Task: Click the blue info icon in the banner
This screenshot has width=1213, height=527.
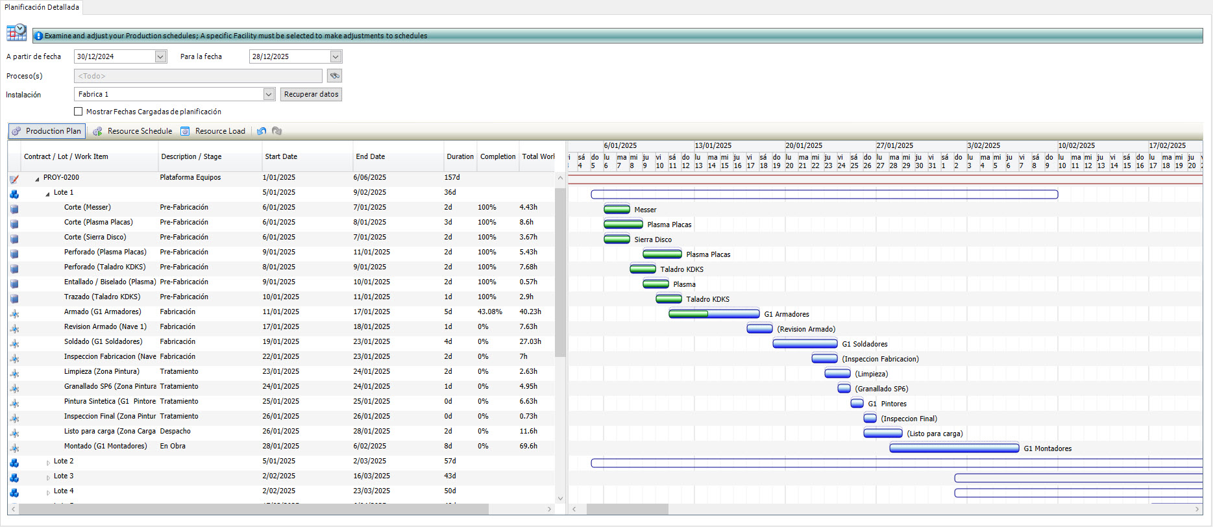Action: 38,36
